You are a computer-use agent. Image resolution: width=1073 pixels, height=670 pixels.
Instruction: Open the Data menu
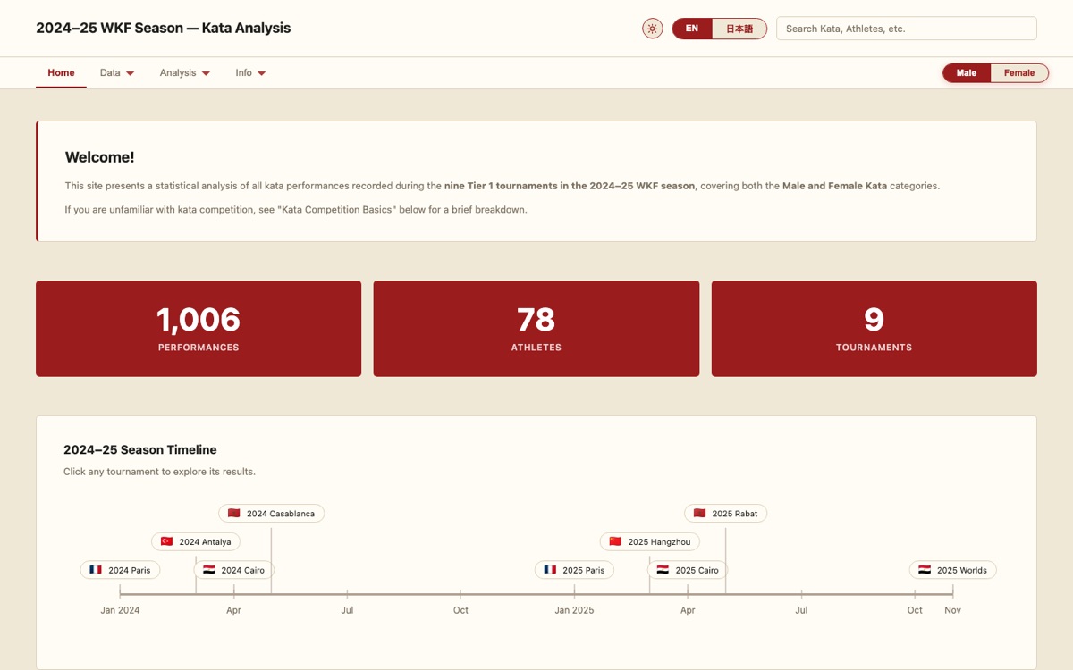[117, 73]
